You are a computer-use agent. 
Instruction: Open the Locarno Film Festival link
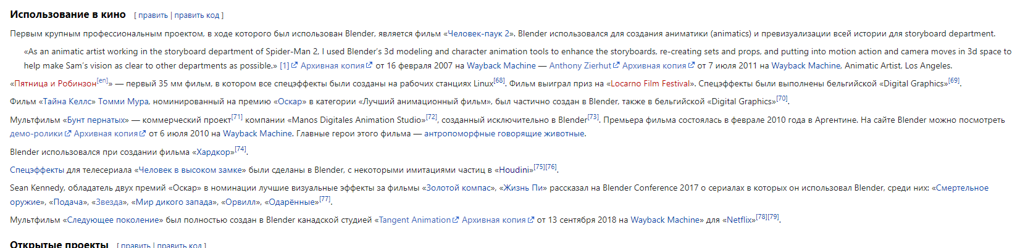coord(650,83)
